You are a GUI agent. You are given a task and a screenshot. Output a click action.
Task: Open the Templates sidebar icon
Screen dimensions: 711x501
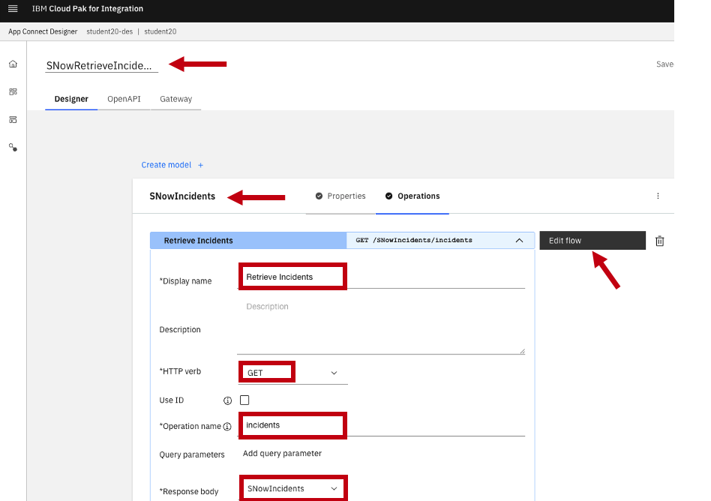point(13,91)
